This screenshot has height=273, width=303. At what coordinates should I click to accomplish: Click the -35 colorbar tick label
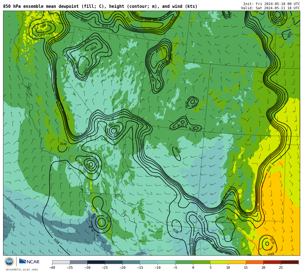pos(70,268)
